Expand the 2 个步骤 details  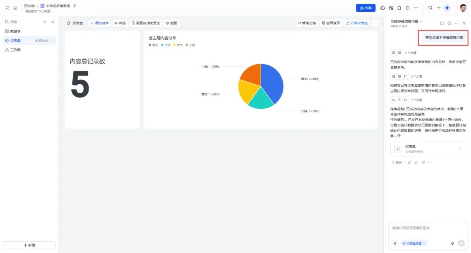click(410, 53)
